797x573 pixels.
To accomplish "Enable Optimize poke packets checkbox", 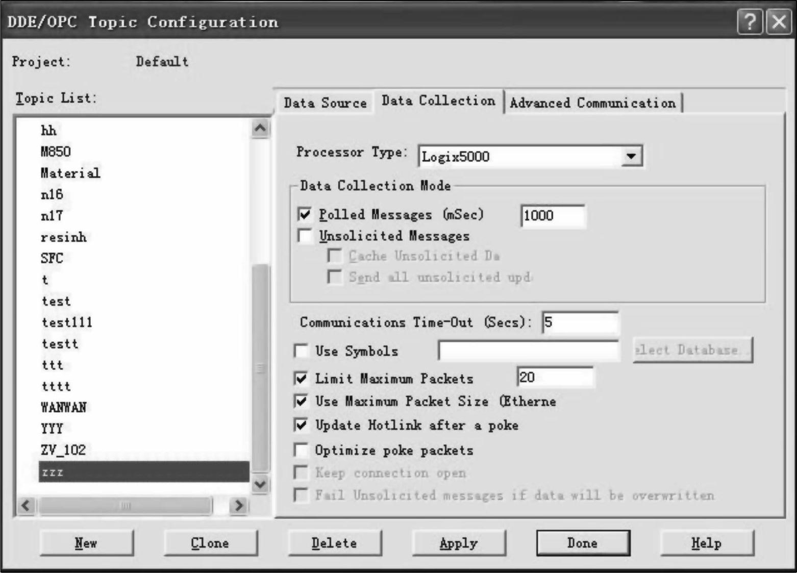I will pos(302,450).
